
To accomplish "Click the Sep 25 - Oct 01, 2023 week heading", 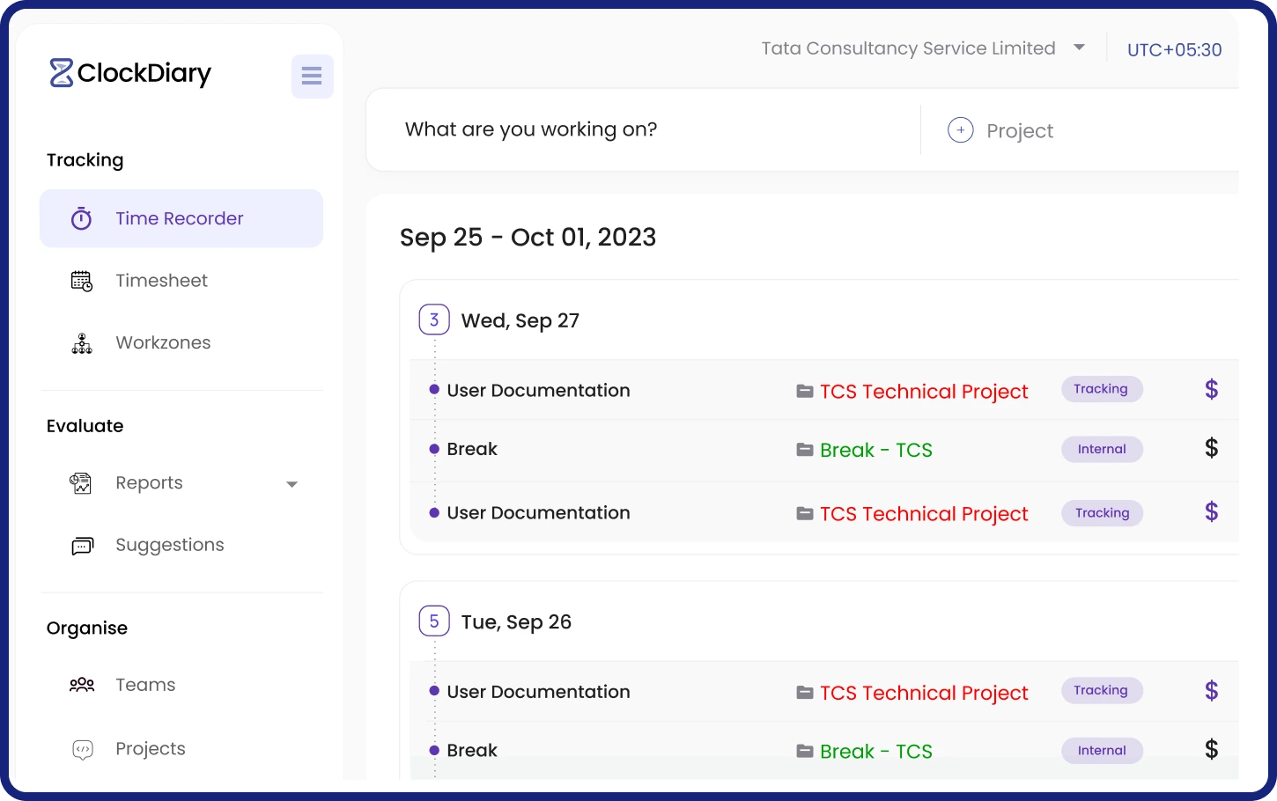I will point(528,238).
